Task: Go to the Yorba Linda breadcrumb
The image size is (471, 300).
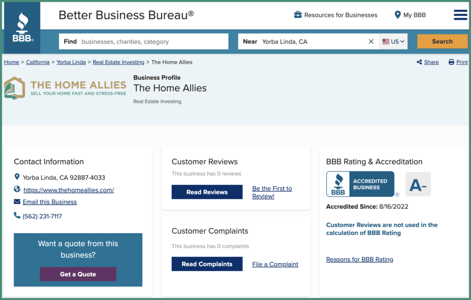Action: [71, 62]
